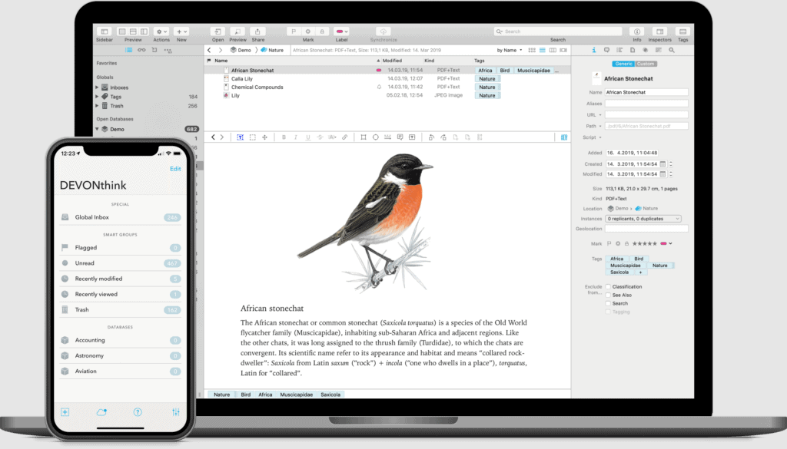Open the URL field dropdown arrow
The height and width of the screenshot is (449, 787).
point(600,115)
